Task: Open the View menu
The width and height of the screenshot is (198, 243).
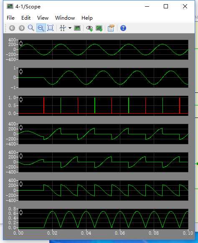Action: pyautogui.click(x=43, y=18)
